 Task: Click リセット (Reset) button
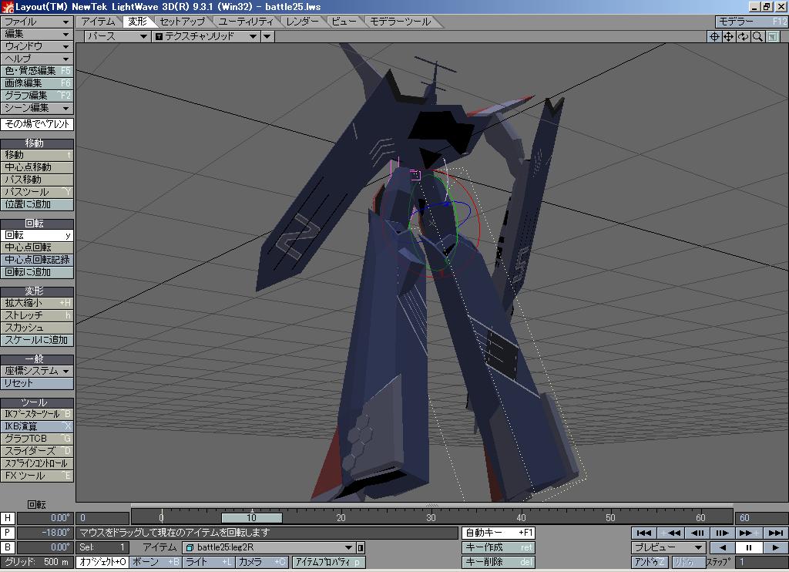point(37,383)
